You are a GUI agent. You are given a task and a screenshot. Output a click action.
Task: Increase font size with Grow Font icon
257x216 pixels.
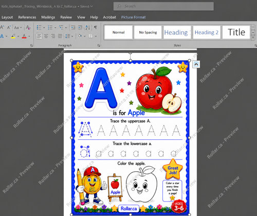click(x=2, y=27)
